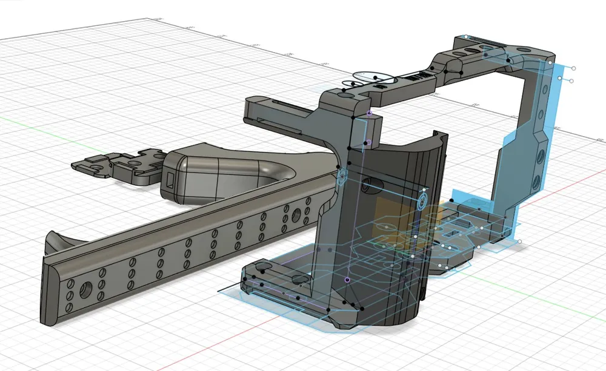
Task: Select the large ellipse sketch atop the cage
Action: click(x=376, y=77)
